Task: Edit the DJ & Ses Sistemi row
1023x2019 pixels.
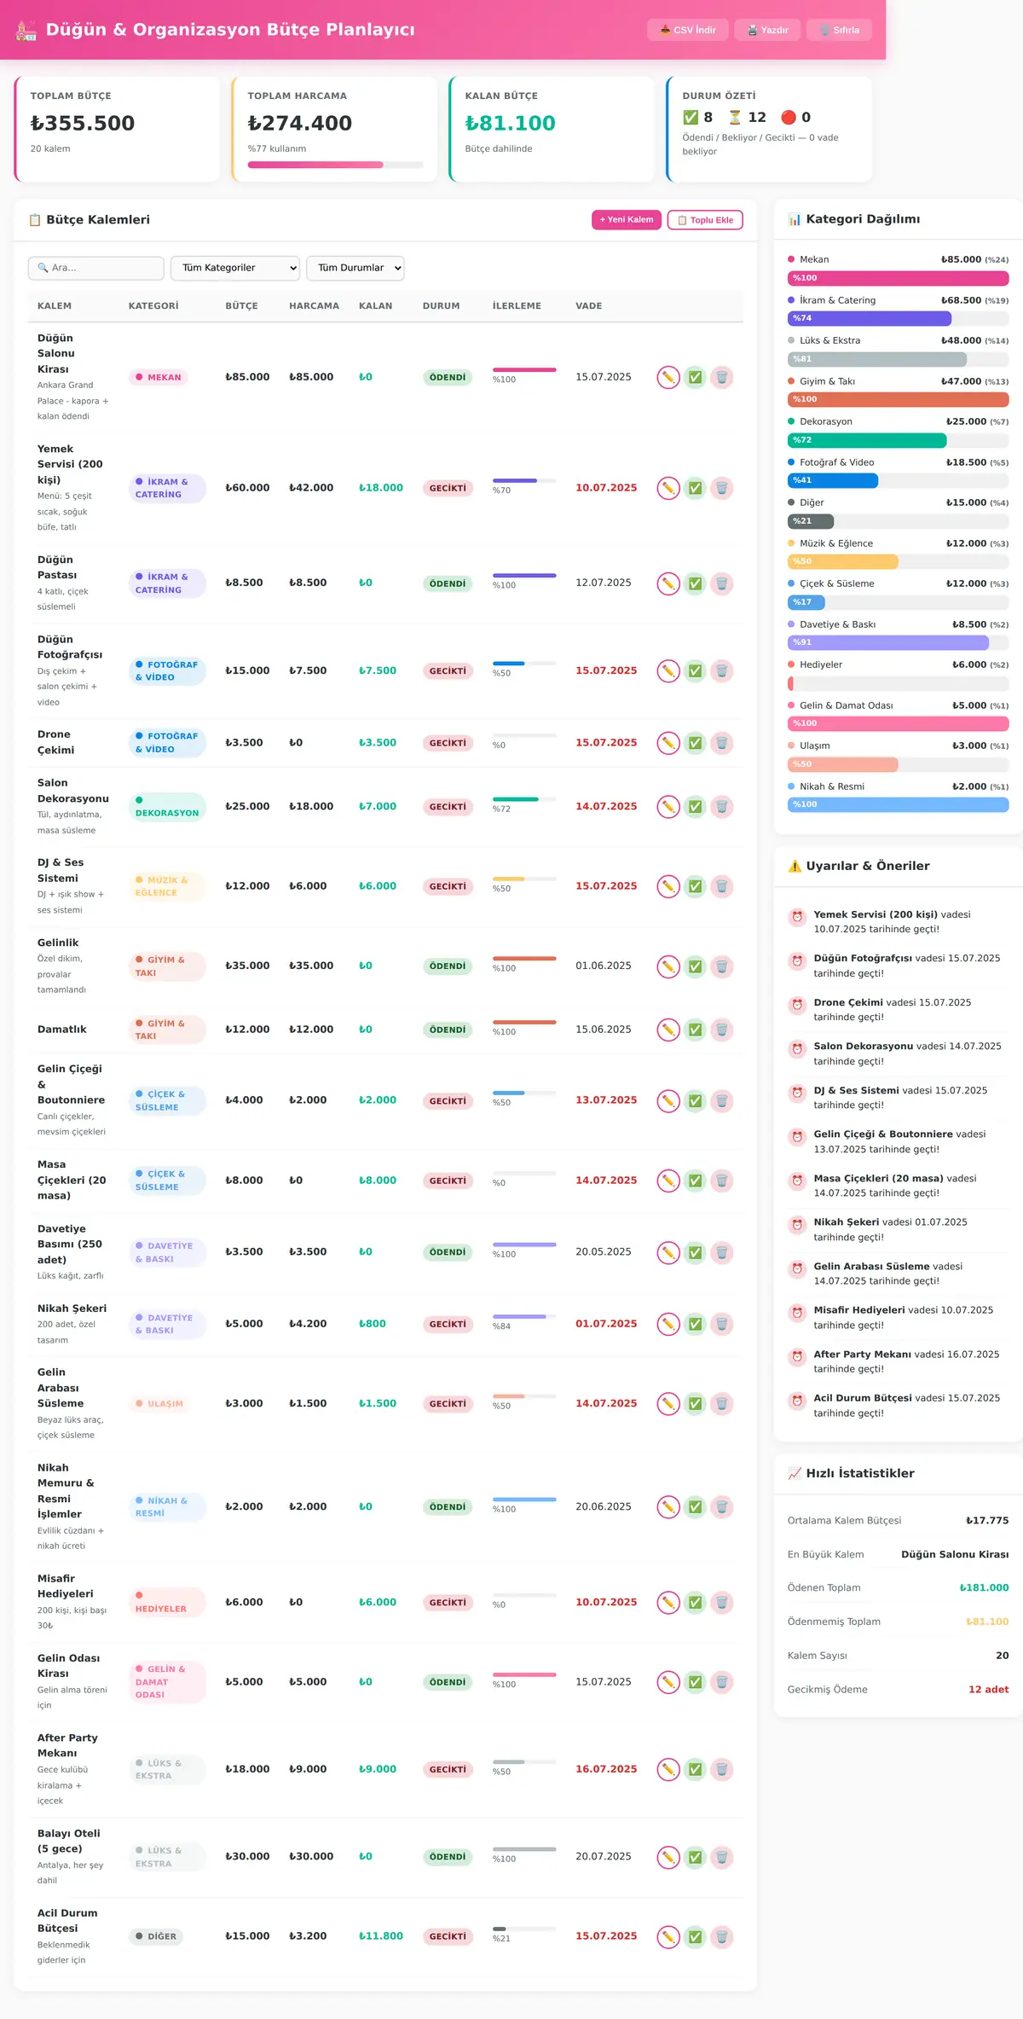Action: click(668, 886)
